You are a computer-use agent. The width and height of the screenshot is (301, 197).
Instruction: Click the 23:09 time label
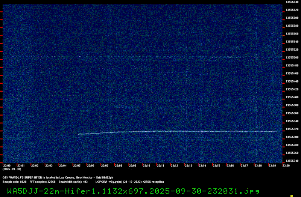[x=132, y=165]
